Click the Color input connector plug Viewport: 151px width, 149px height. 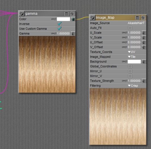(x=73, y=19)
